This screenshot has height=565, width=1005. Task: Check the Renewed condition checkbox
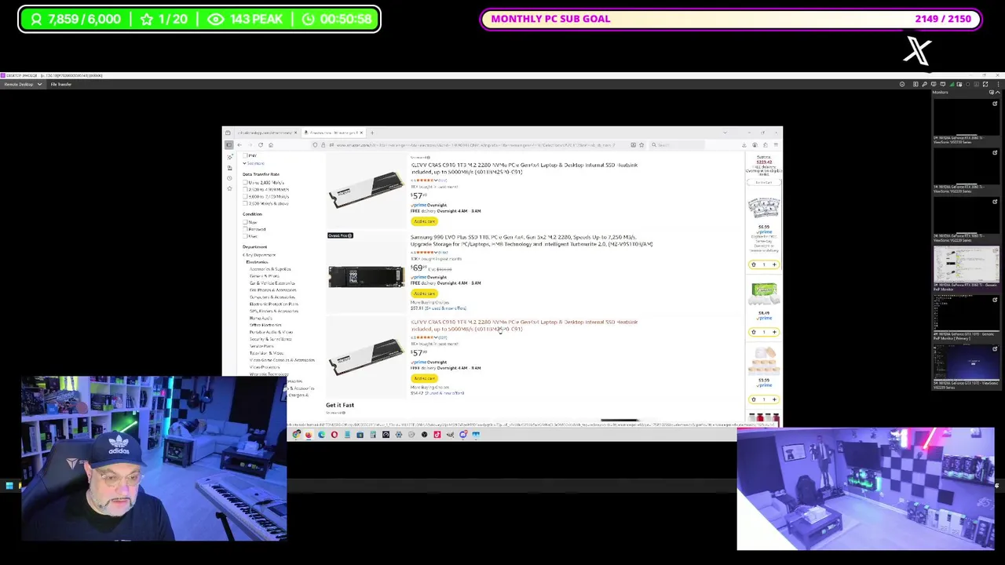point(245,229)
